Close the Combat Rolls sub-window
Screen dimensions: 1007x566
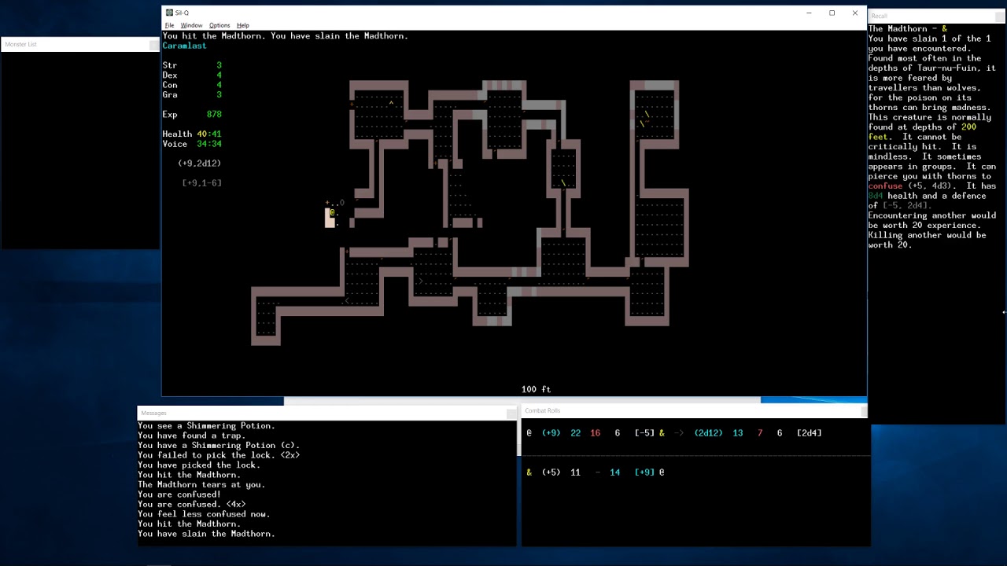pyautogui.click(x=864, y=410)
